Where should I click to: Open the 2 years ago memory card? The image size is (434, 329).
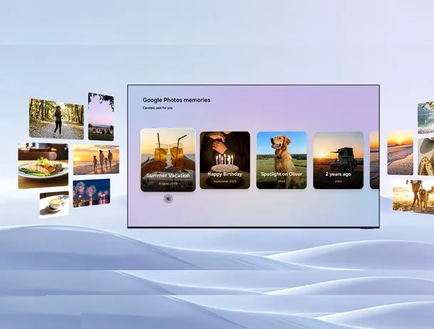coord(338,160)
